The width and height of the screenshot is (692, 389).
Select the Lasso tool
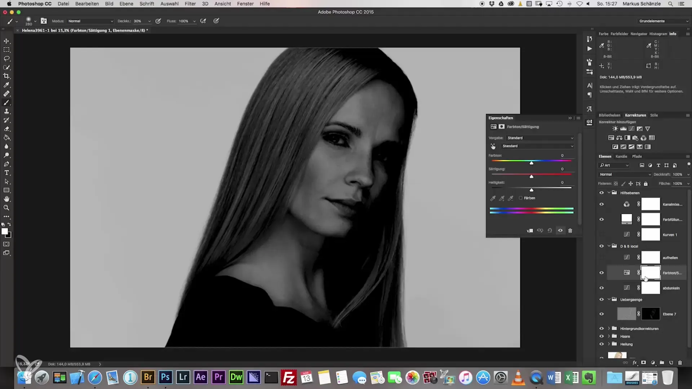pos(6,58)
